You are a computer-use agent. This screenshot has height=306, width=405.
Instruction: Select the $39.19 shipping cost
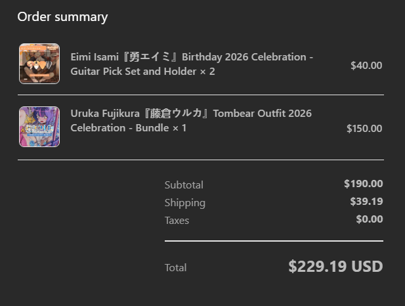pos(366,202)
